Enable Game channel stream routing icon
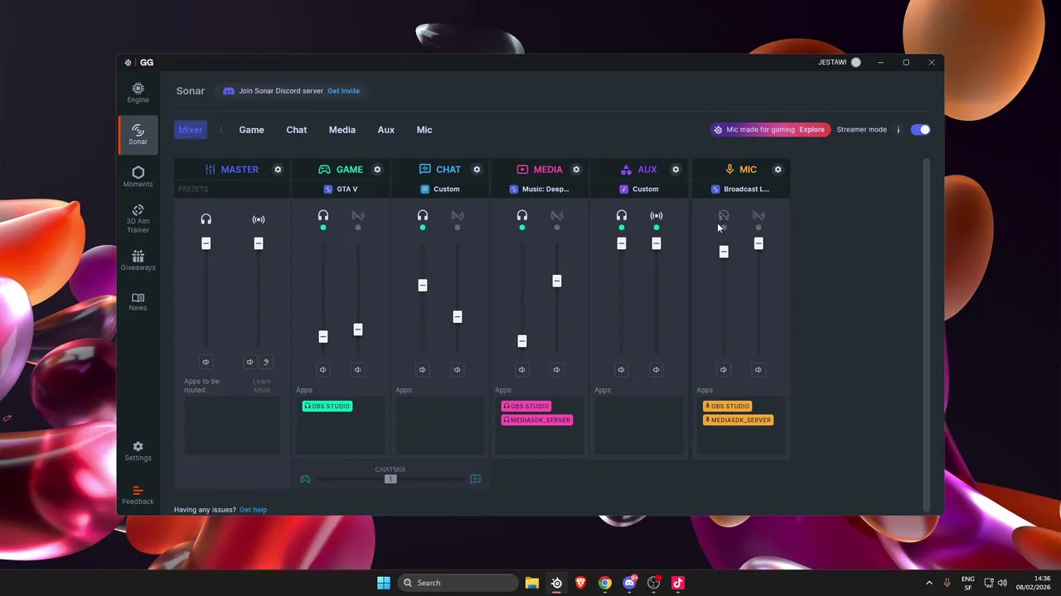 358,216
